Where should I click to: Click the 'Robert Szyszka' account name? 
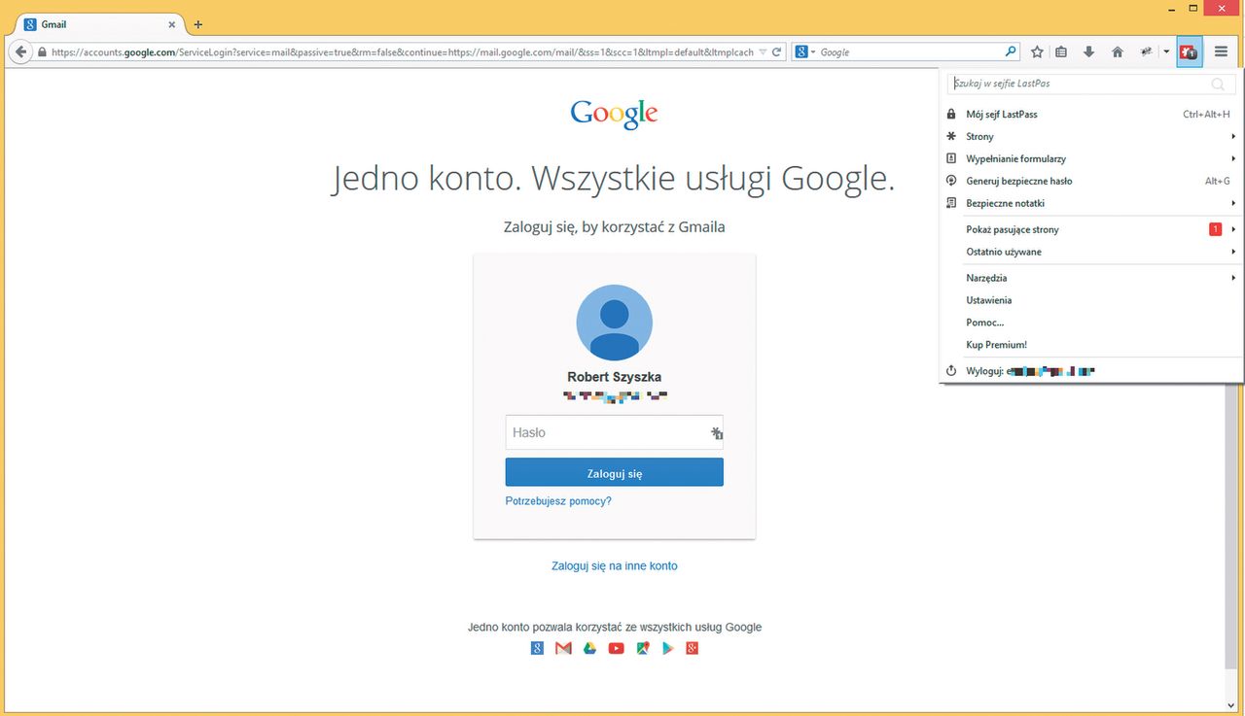pos(615,377)
